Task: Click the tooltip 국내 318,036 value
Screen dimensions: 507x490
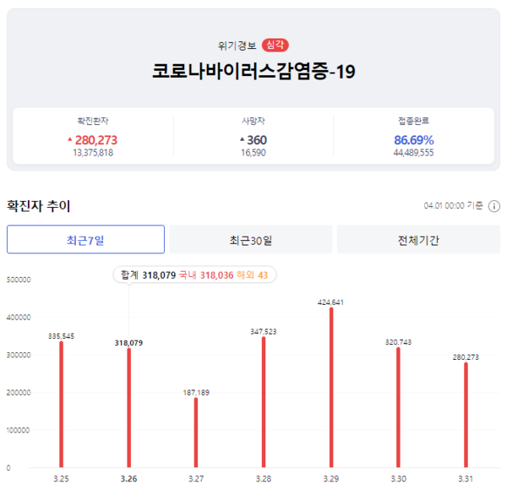Action: [206, 275]
